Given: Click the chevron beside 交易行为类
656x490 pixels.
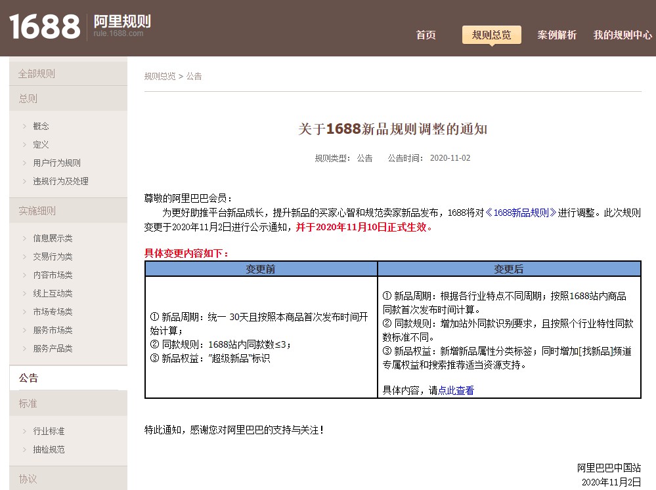Looking at the screenshot, I should [x=24, y=256].
